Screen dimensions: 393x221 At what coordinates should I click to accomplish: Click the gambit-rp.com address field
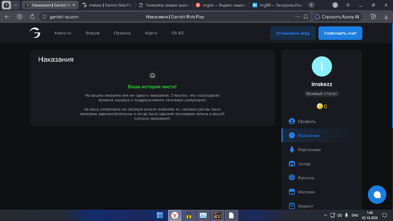64,17
